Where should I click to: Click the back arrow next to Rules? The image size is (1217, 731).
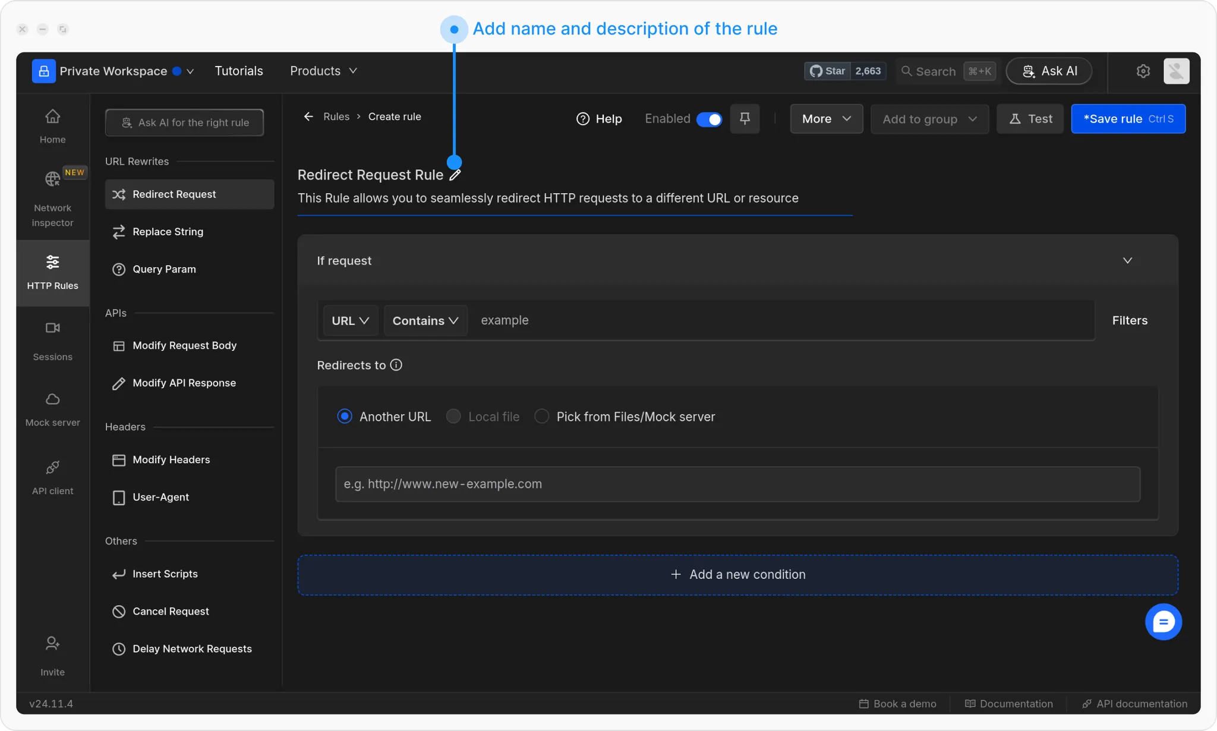(308, 117)
